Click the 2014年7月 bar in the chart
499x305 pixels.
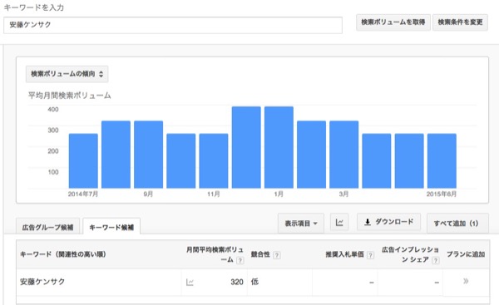(83, 161)
